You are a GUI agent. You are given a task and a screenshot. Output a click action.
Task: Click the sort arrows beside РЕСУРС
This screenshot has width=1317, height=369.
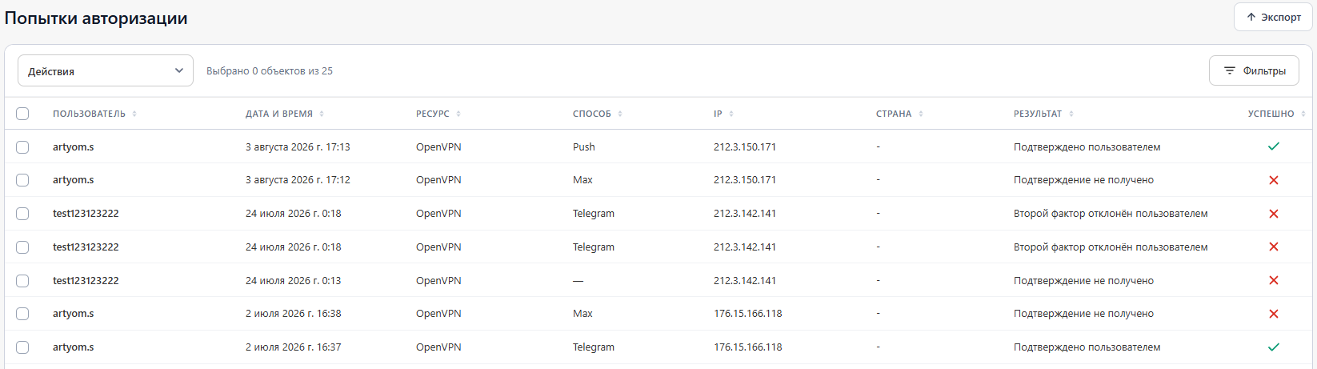[458, 114]
